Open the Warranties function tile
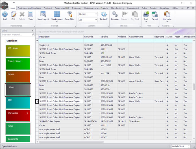196x149 pixels. point(17,115)
